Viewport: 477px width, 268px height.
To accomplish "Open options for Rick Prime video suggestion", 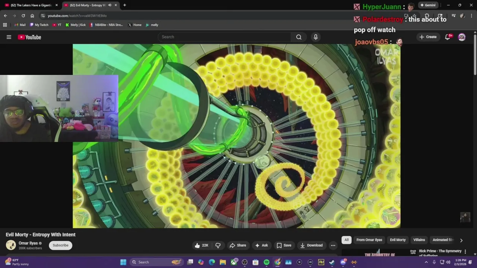I will point(465,252).
